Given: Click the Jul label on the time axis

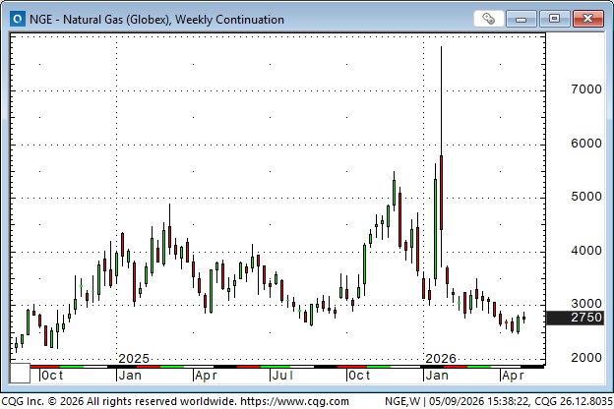Looking at the screenshot, I should (282, 376).
